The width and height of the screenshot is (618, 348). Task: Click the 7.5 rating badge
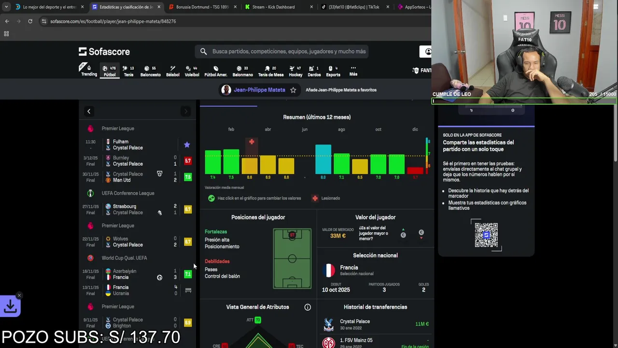click(x=188, y=177)
